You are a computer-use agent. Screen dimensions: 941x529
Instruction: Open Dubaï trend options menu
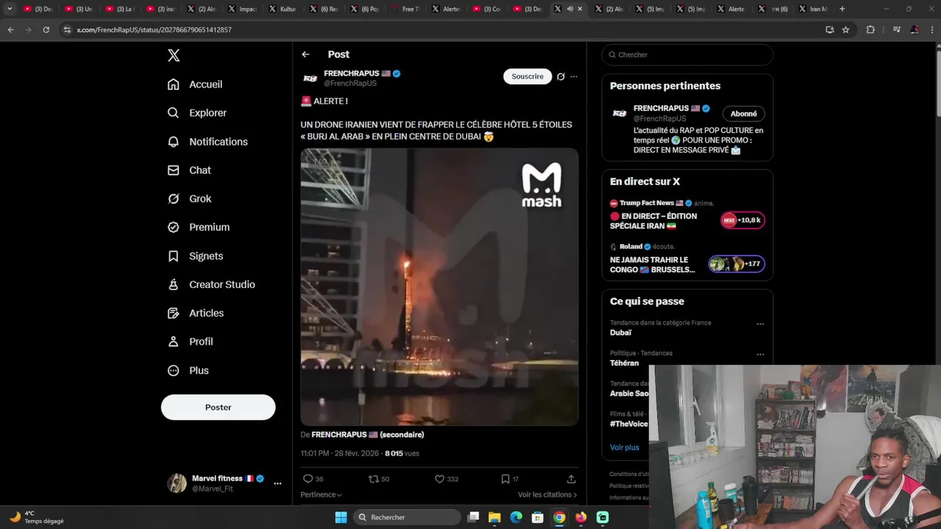760,324
